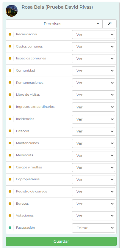This screenshot has width=122, height=248.
Task: Open the Facturación permission dropdown showing Editar
Action: pyautogui.click(x=93, y=228)
